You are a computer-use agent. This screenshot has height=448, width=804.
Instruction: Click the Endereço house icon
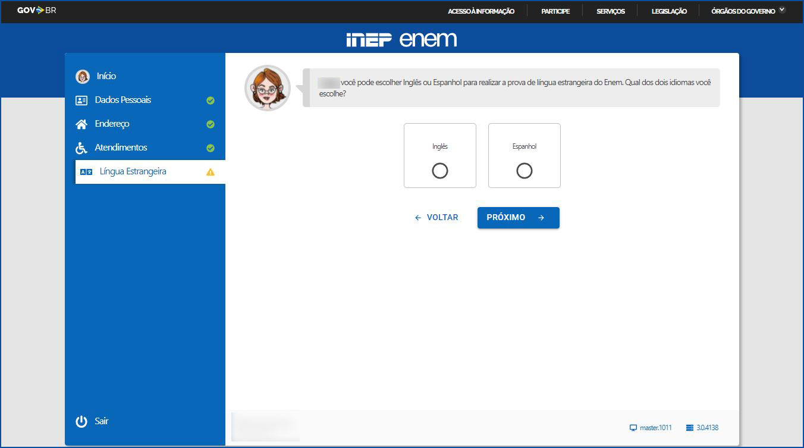click(81, 124)
